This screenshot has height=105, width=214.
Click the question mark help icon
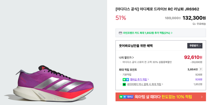tap(201, 69)
